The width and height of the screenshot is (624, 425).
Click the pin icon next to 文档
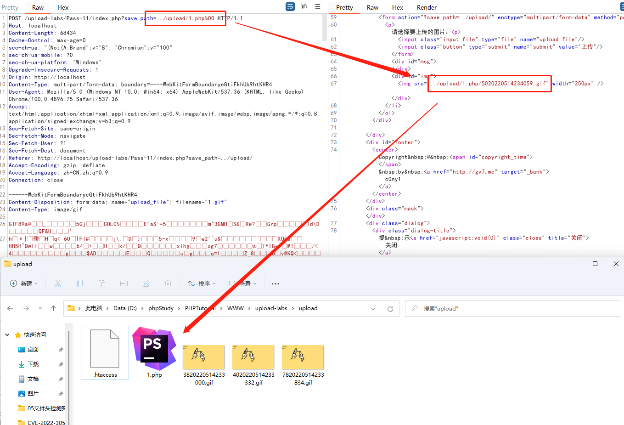61,379
